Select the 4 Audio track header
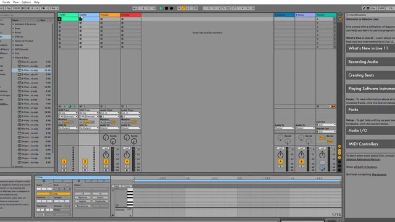 (x=130, y=15)
